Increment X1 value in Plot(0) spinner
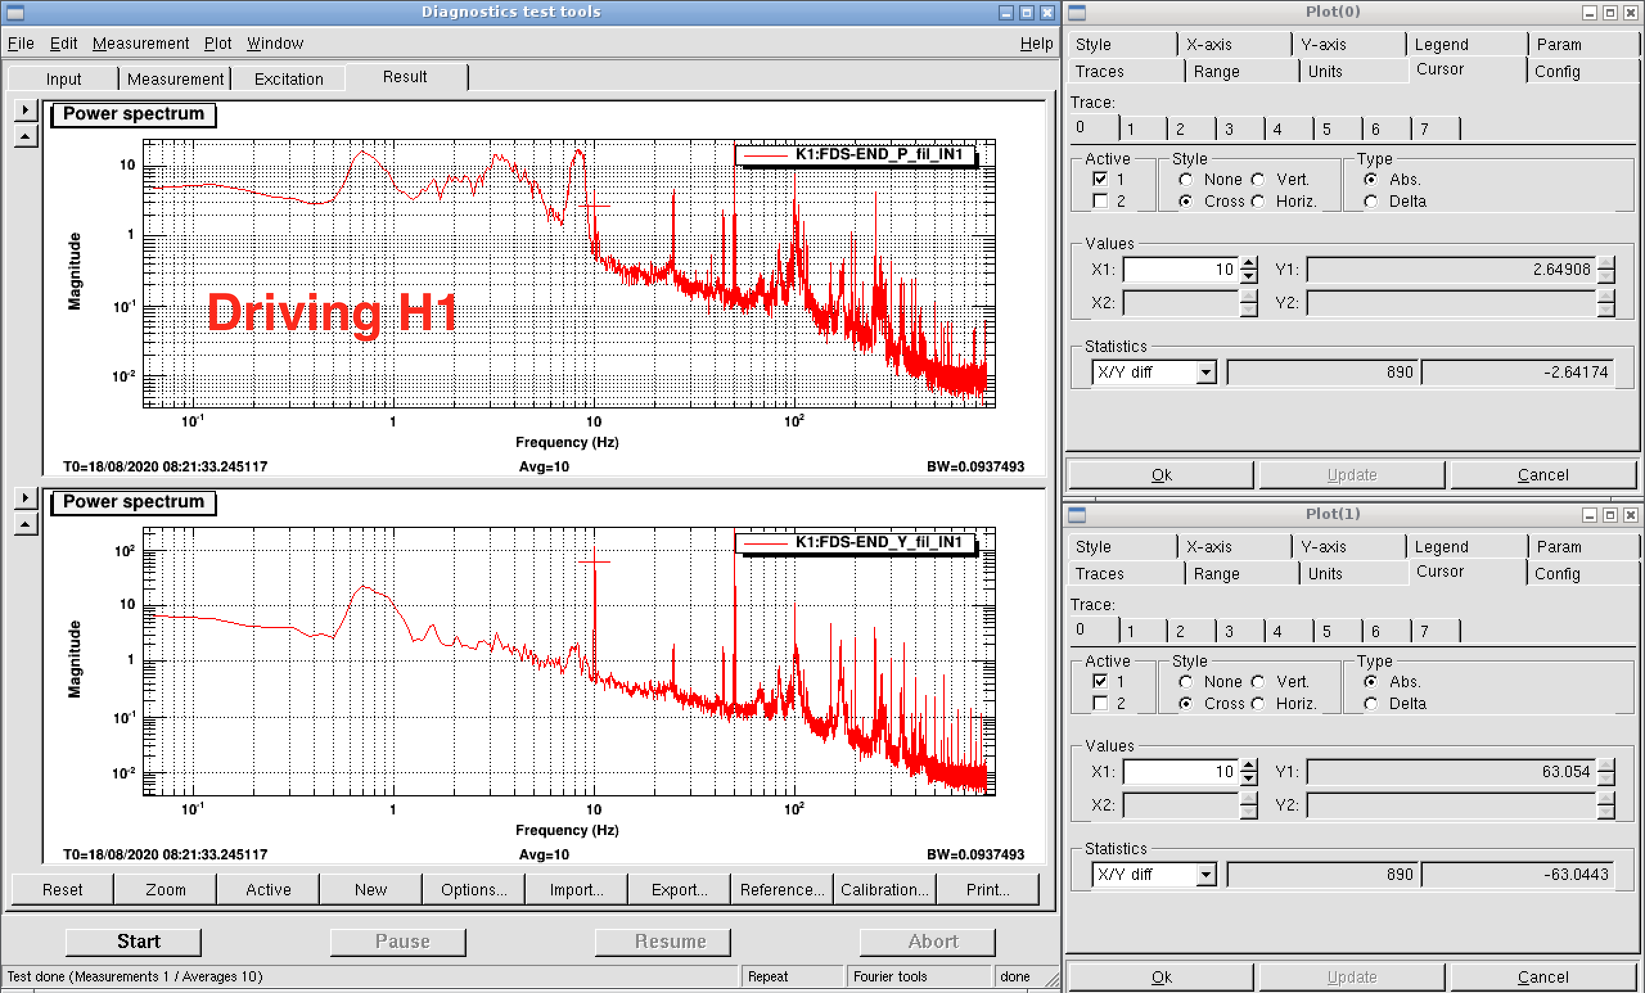The width and height of the screenshot is (1645, 993). coord(1249,263)
